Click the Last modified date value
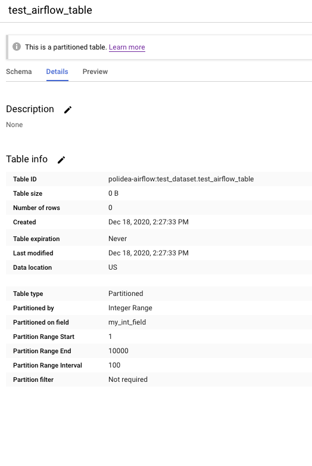Image resolution: width=312 pixels, height=466 pixels. click(148, 253)
